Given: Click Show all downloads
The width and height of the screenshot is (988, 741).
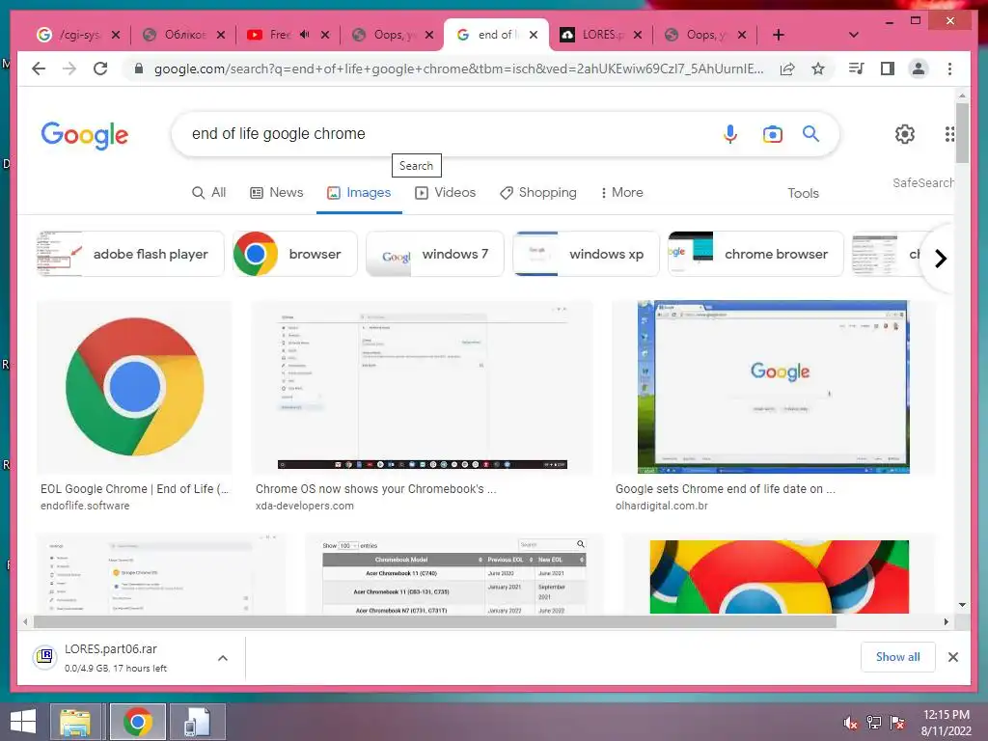Looking at the screenshot, I should click(898, 657).
